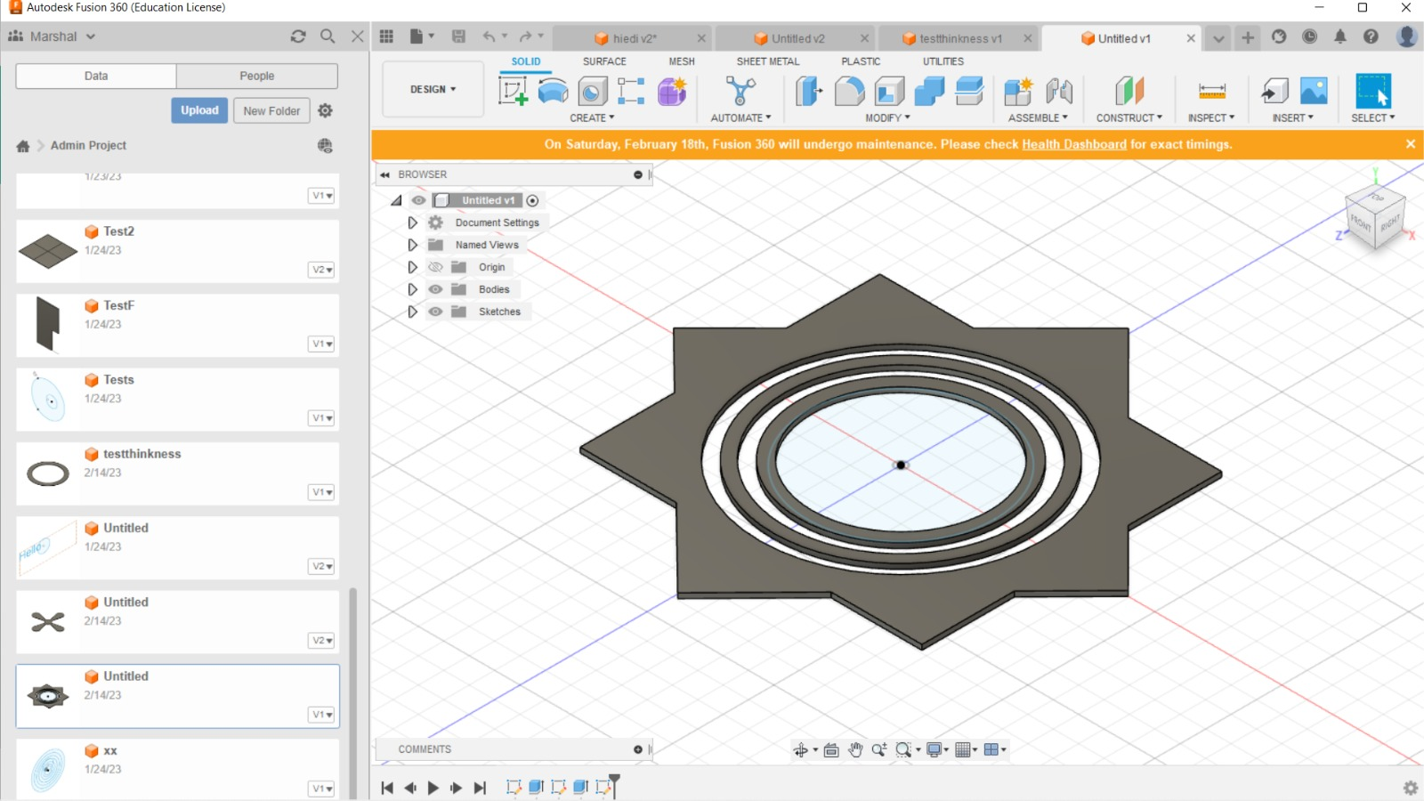
Task: Refresh the data panel
Action: pyautogui.click(x=298, y=36)
